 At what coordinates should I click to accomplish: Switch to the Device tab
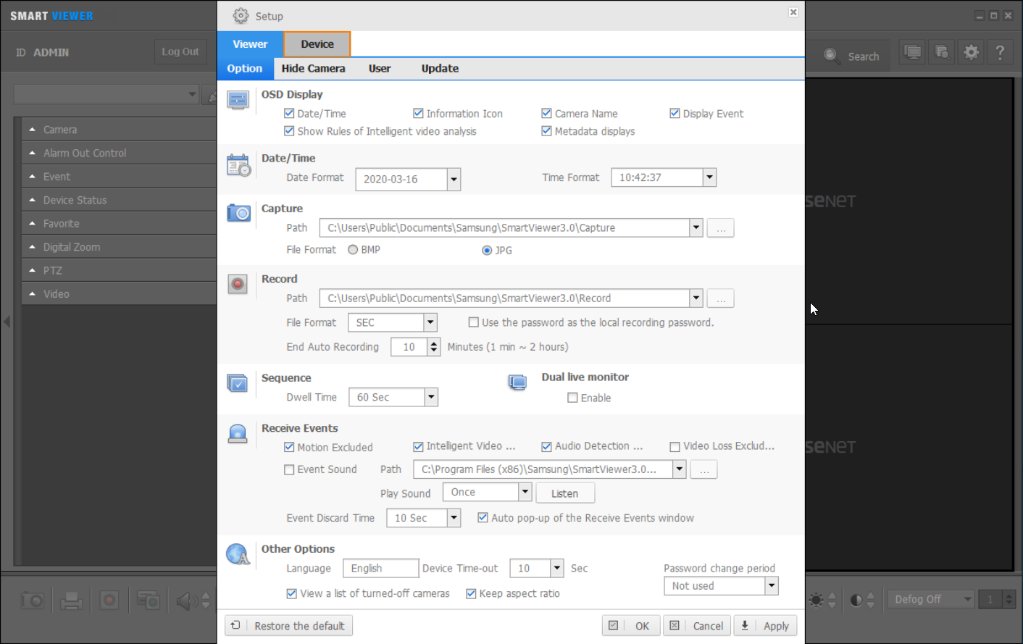click(317, 44)
